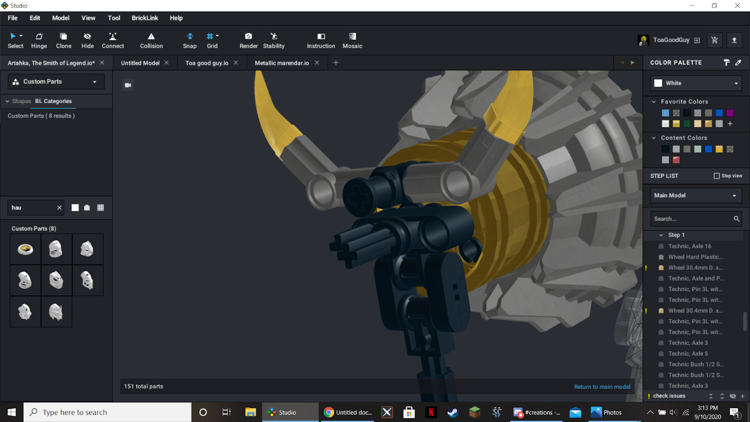Add a favorite color with plus icon
The height and width of the screenshot is (422, 750).
[x=730, y=124]
